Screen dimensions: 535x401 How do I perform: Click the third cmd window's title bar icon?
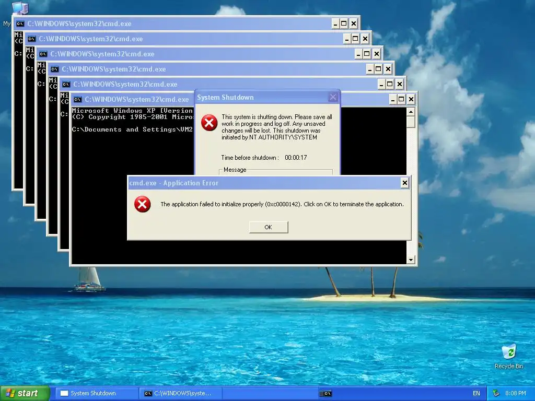43,54
